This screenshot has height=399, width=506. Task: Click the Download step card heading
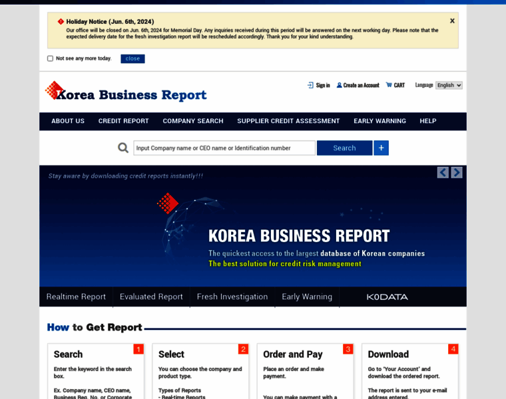(388, 354)
